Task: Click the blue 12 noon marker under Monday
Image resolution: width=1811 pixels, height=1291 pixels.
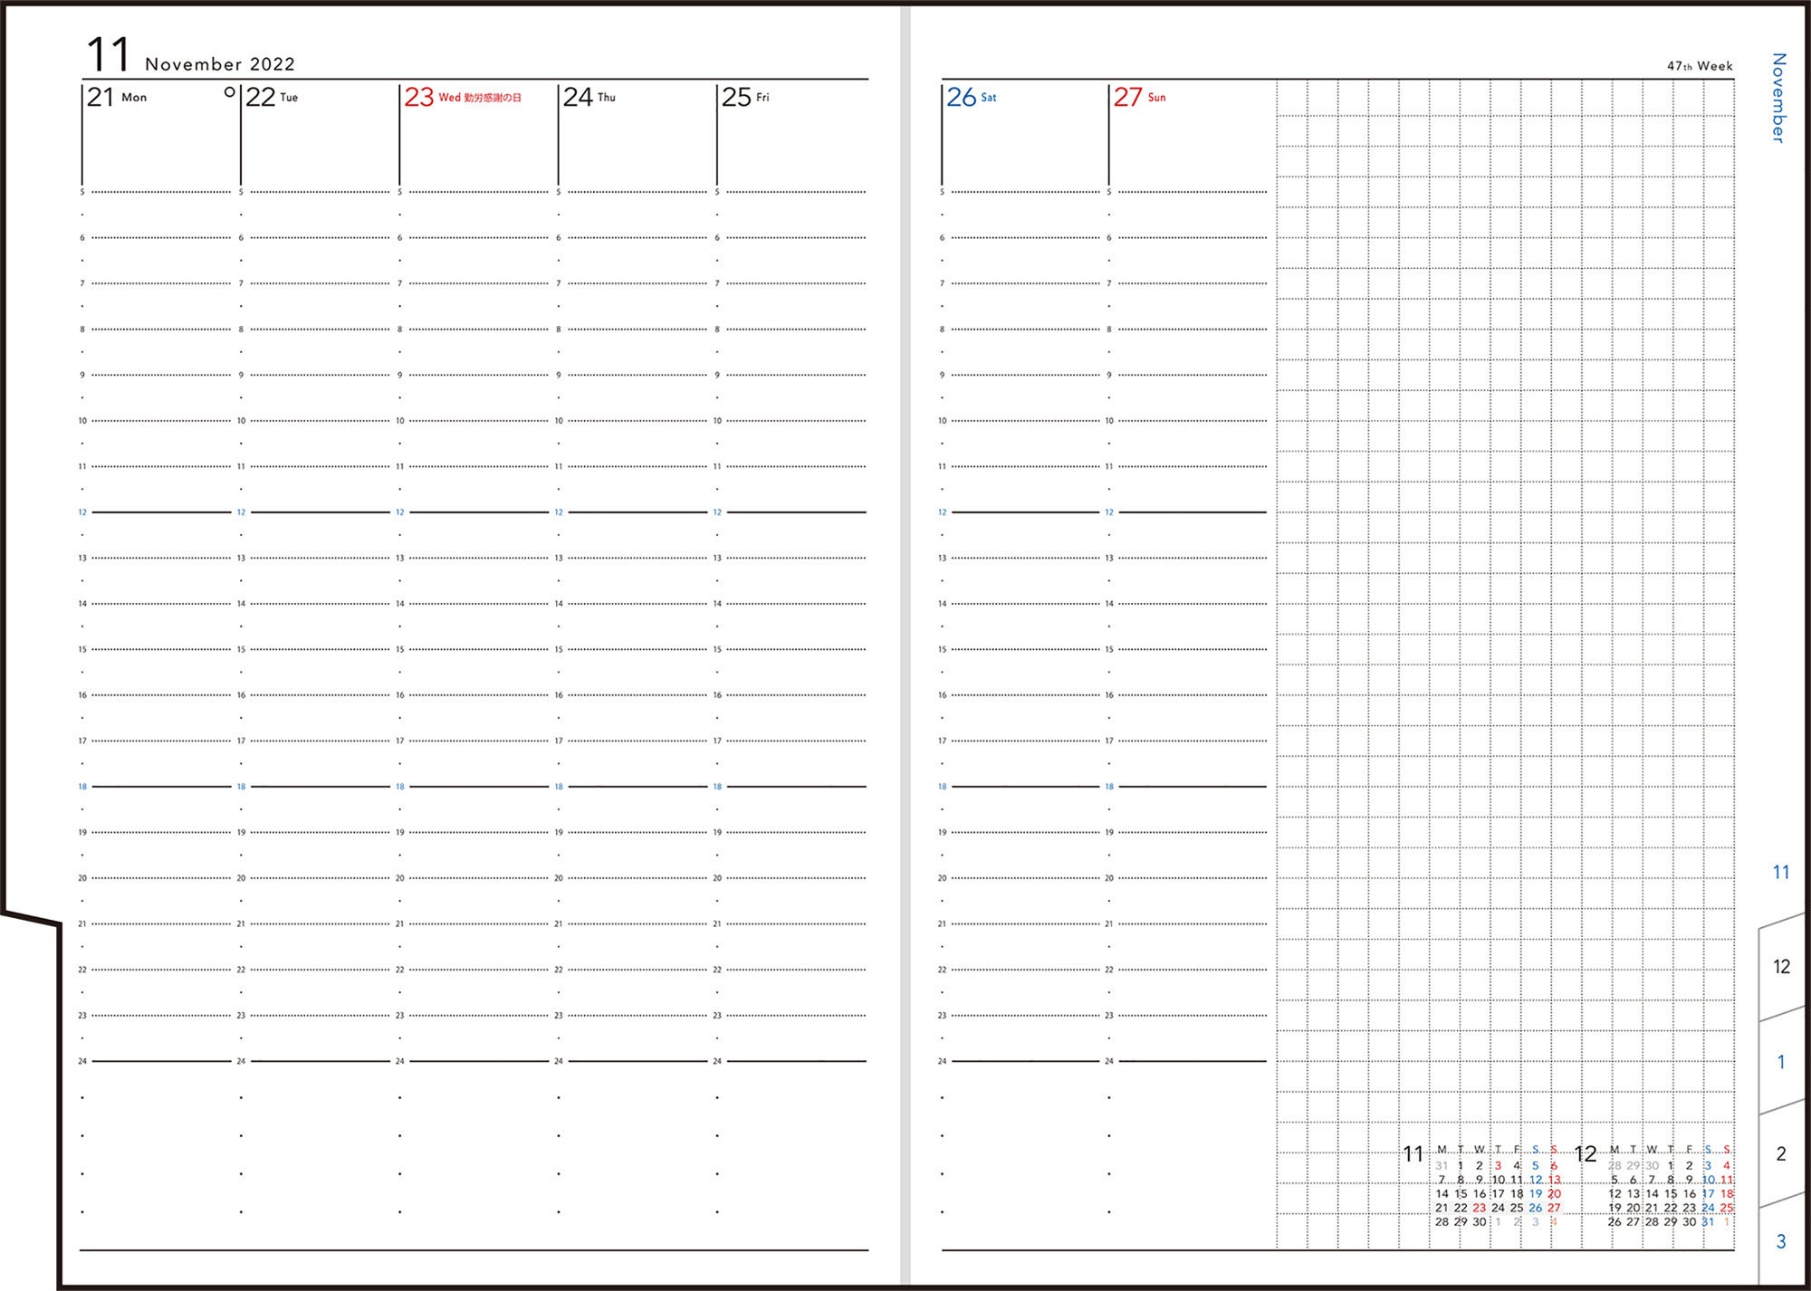Action: tap(82, 512)
